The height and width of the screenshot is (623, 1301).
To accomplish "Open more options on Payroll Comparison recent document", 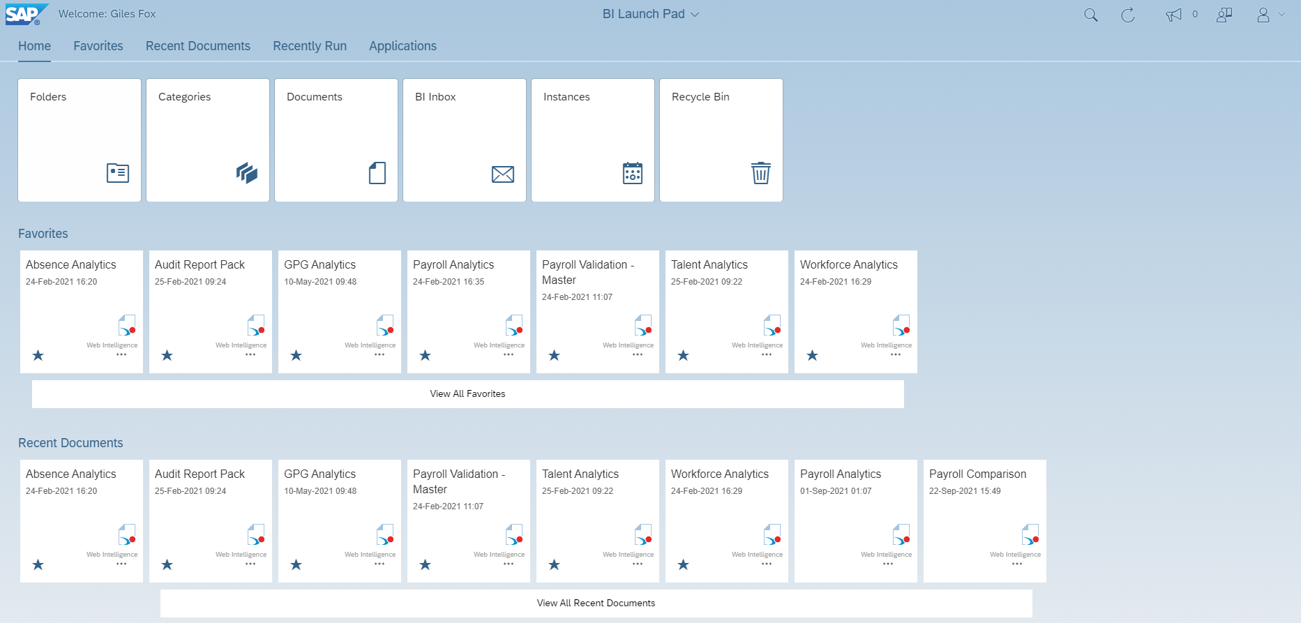I will click(1017, 564).
